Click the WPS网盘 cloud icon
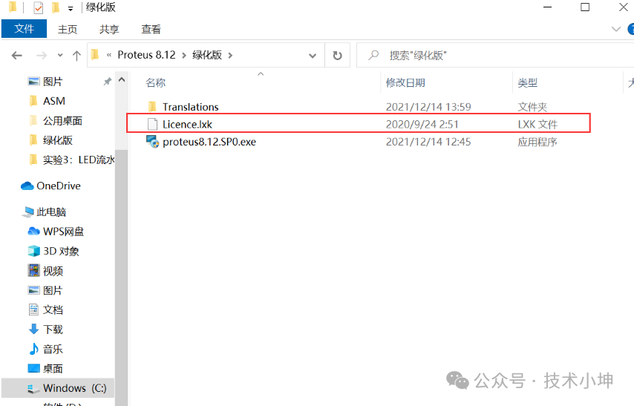The width and height of the screenshot is (634, 406). (x=33, y=232)
